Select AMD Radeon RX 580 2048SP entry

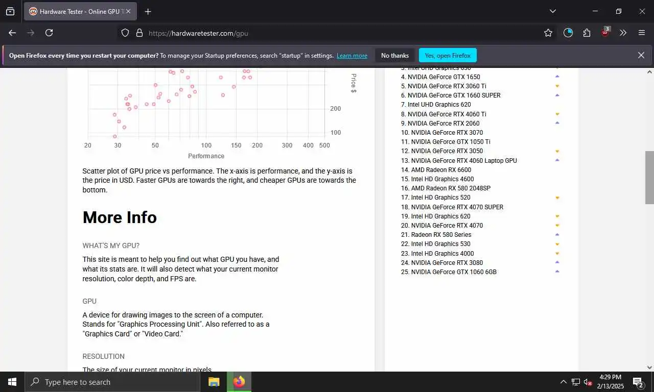click(451, 188)
